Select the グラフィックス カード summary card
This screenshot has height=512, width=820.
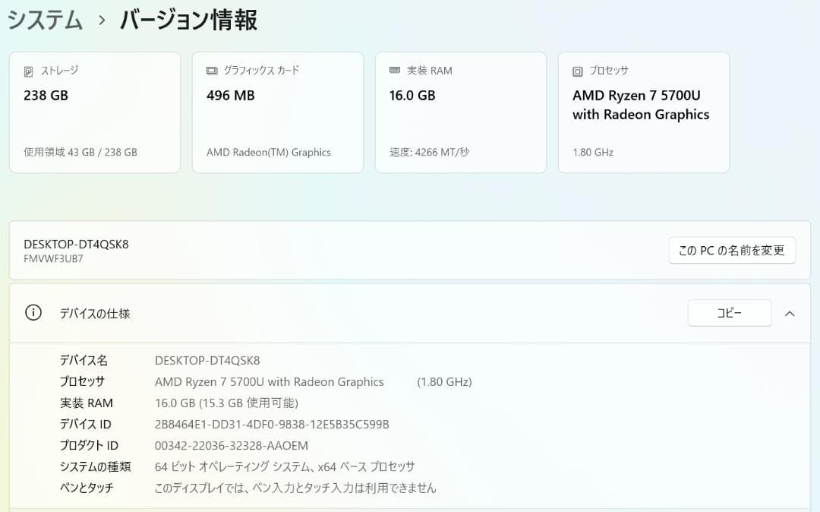277,112
